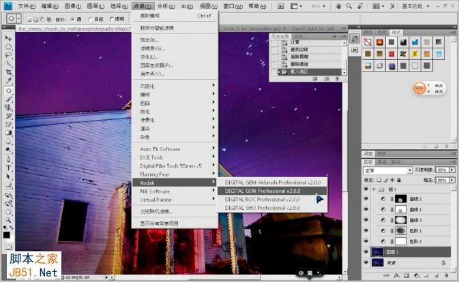The height and width of the screenshot is (282, 459).
Task: Choose DIGITAL SHO Professional v2.0.0
Action: click(272, 208)
